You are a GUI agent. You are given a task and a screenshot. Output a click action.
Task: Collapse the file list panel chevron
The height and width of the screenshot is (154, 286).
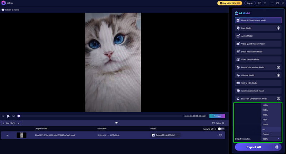pos(116,123)
